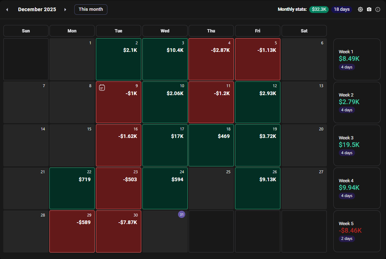
Task: Open the note icon on December 9
Action: click(102, 87)
